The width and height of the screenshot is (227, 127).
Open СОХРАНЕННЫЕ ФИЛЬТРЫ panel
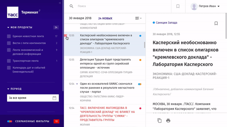coord(32,121)
